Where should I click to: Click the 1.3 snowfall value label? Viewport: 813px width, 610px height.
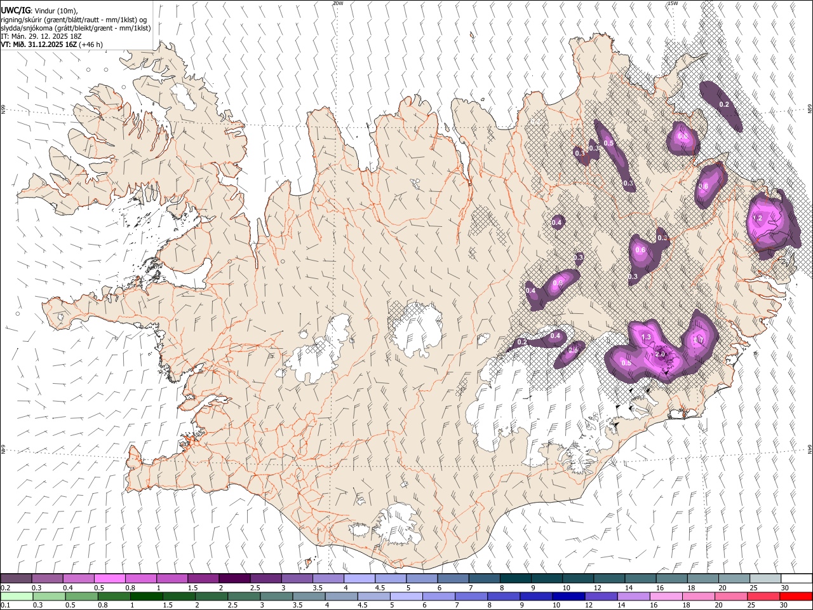tap(647, 337)
